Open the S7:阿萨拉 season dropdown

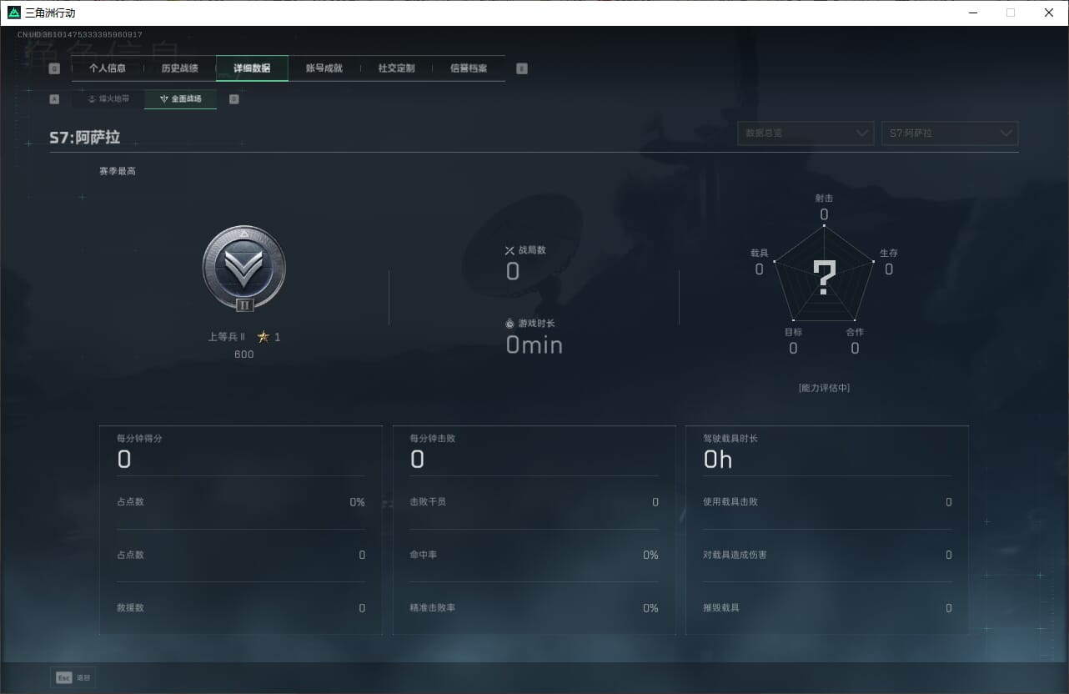pos(950,133)
